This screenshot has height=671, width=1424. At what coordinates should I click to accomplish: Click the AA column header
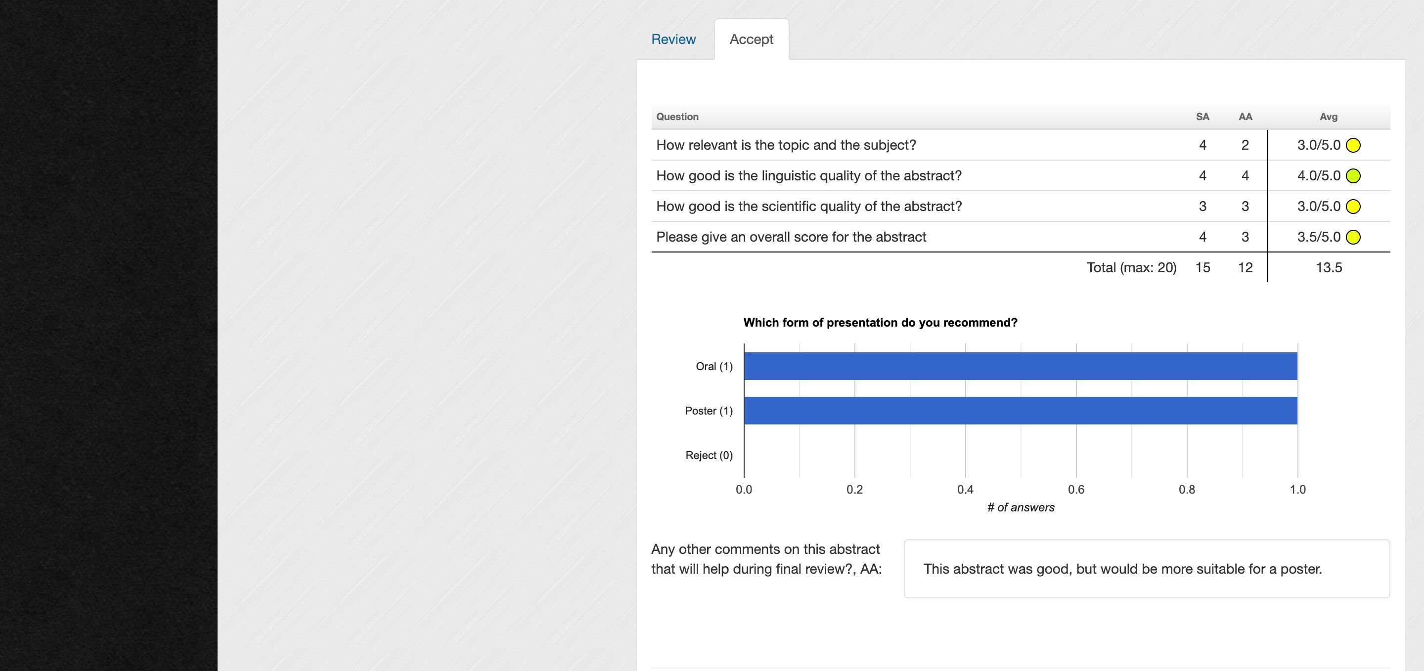[1245, 117]
